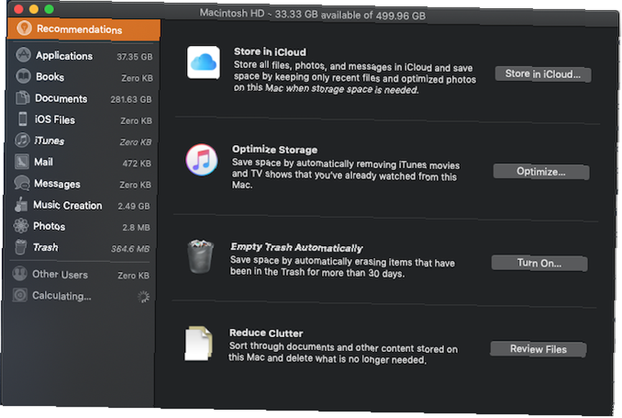
Task: Click the yellow minimize window button
Action: 34,9
